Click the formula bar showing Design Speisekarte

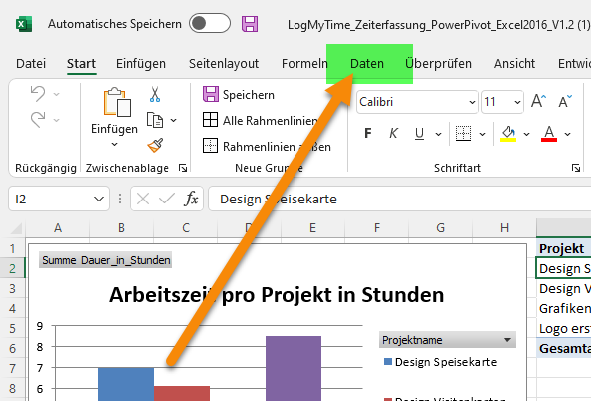tap(399, 199)
